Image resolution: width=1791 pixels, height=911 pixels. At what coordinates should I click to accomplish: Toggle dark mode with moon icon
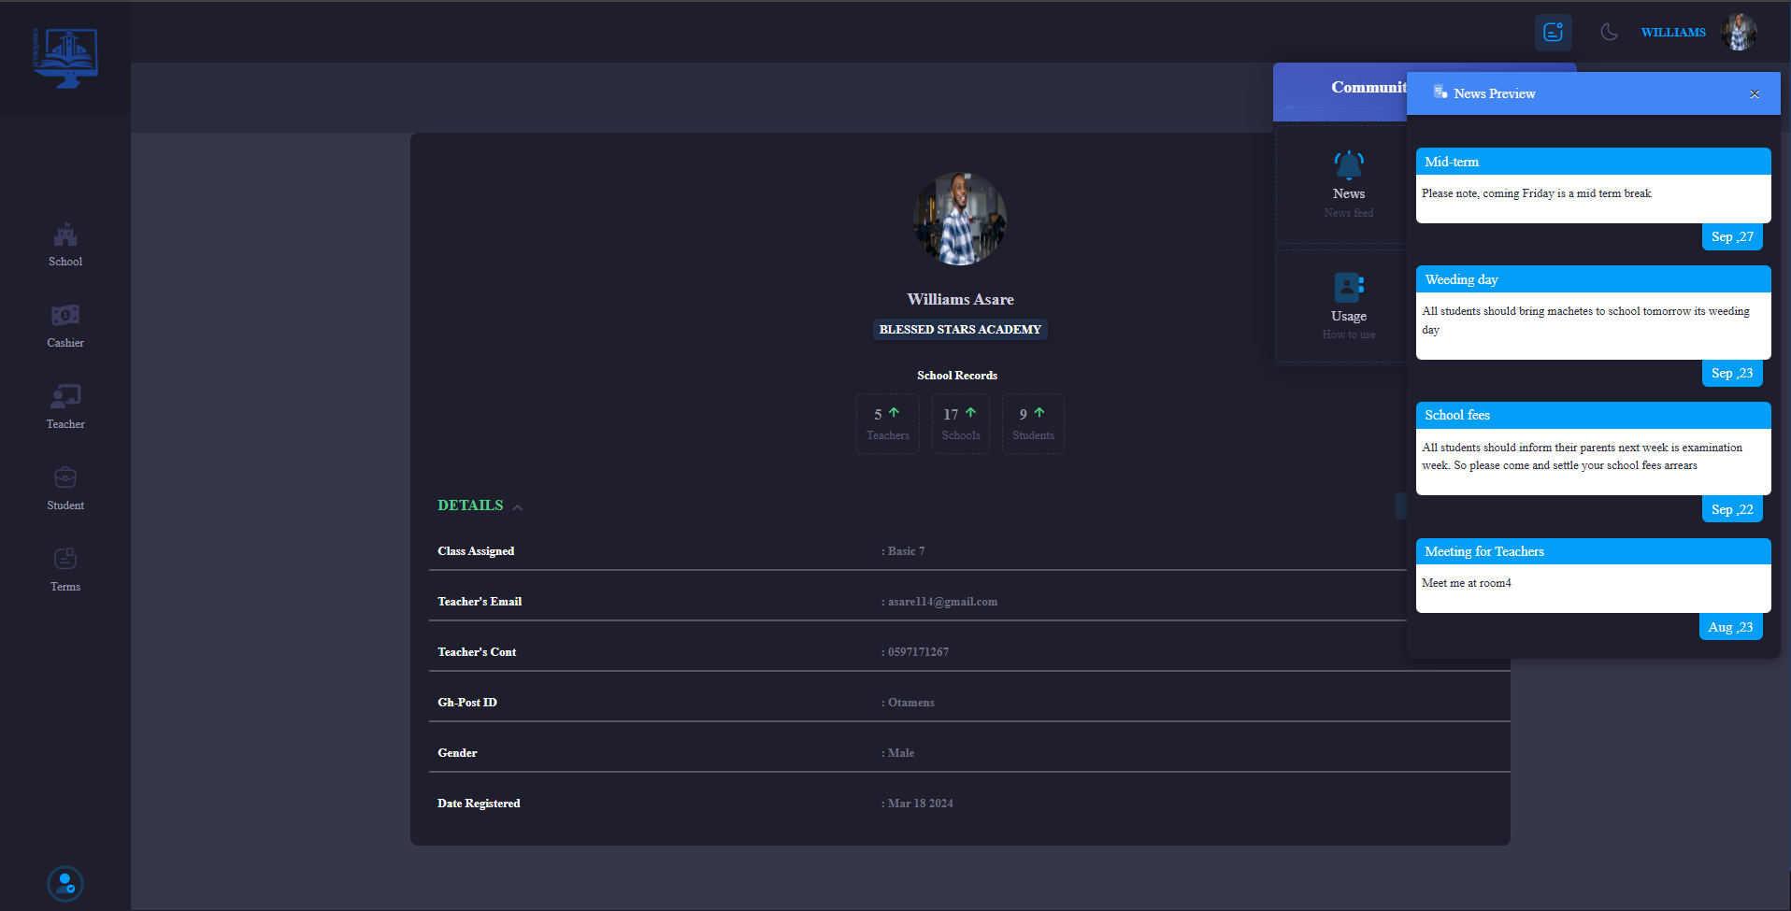click(1609, 33)
